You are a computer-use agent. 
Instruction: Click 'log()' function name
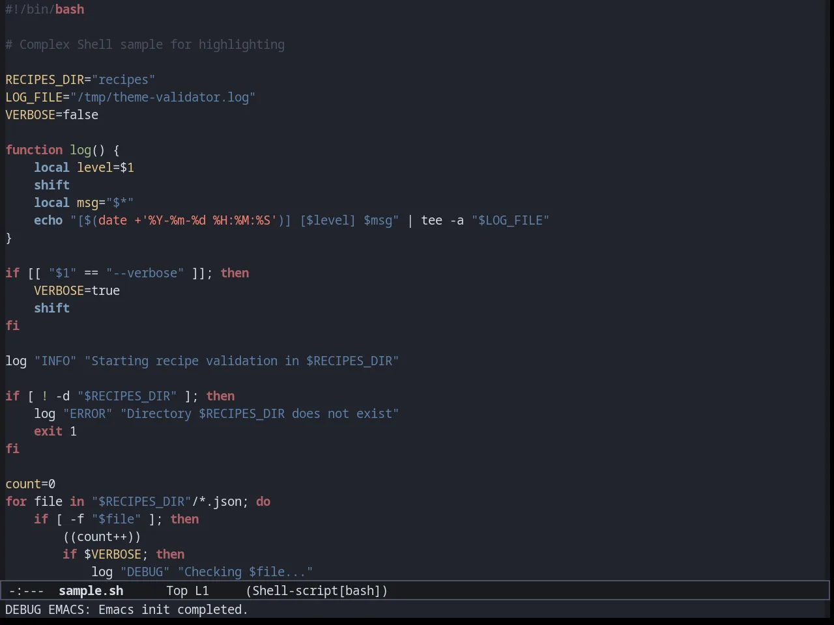[x=87, y=150]
